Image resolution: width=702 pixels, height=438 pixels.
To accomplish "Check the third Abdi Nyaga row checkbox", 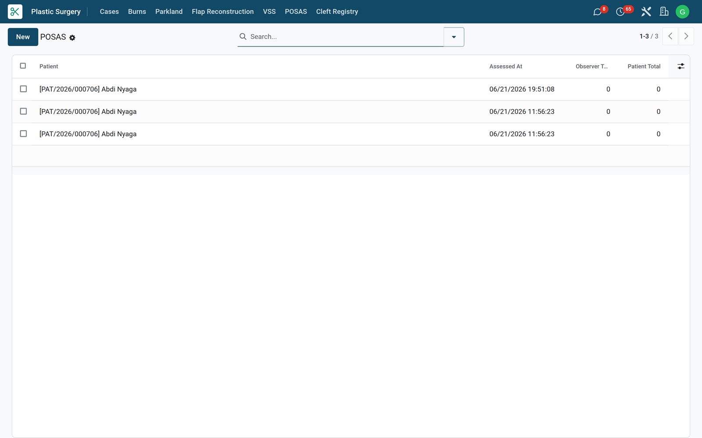I will point(23,134).
